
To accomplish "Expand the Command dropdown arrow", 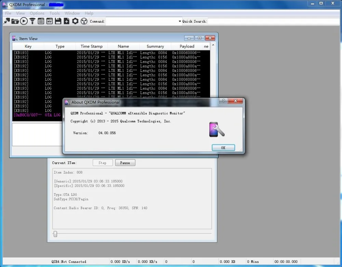I will coord(180,21).
